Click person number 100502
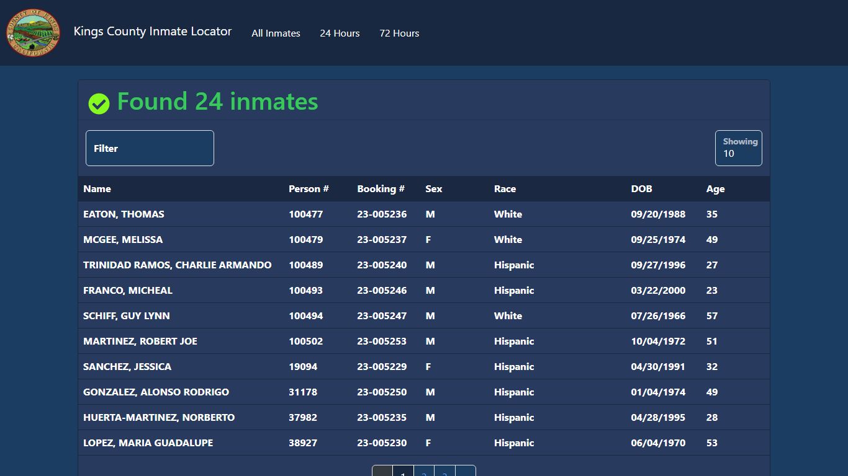This screenshot has width=848, height=476. (x=305, y=342)
